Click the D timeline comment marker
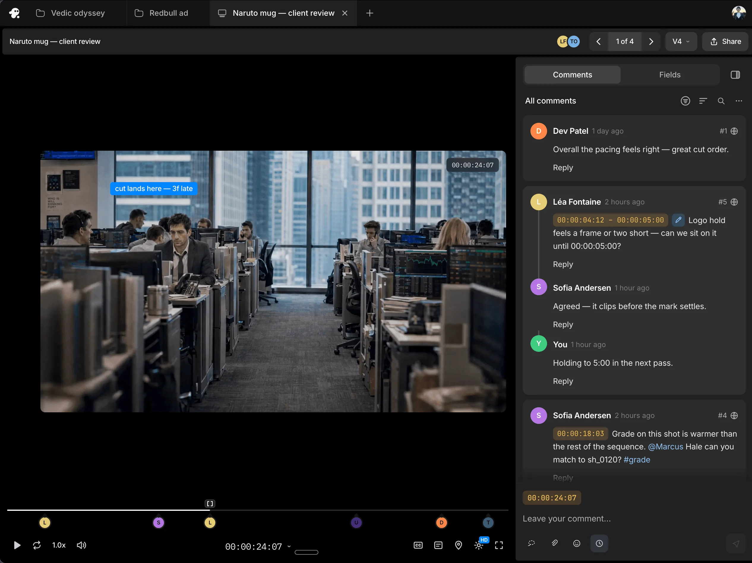Image resolution: width=752 pixels, height=563 pixels. (x=441, y=523)
